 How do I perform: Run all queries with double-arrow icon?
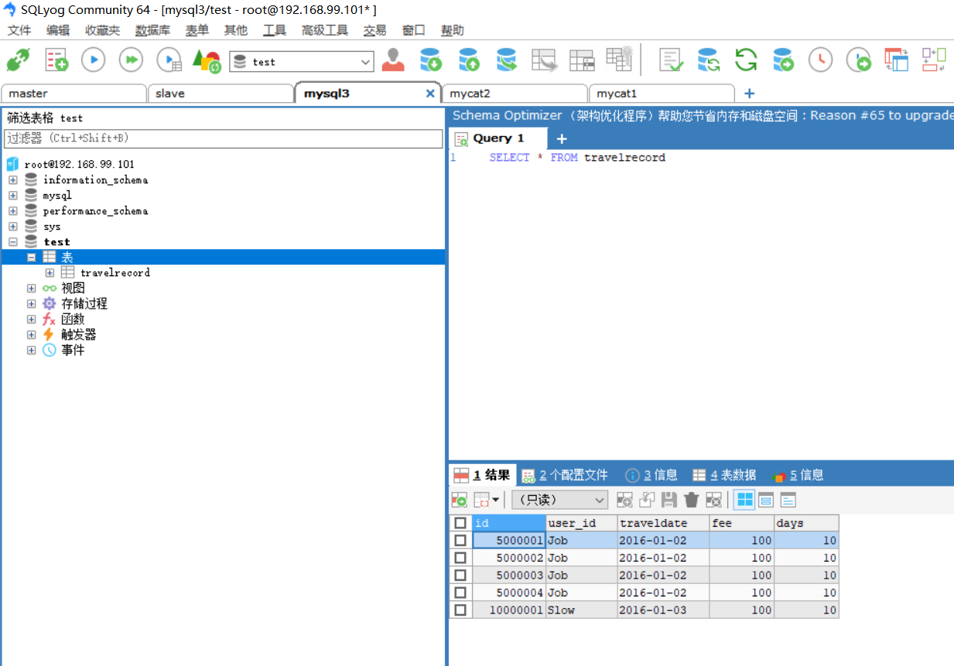tap(131, 60)
